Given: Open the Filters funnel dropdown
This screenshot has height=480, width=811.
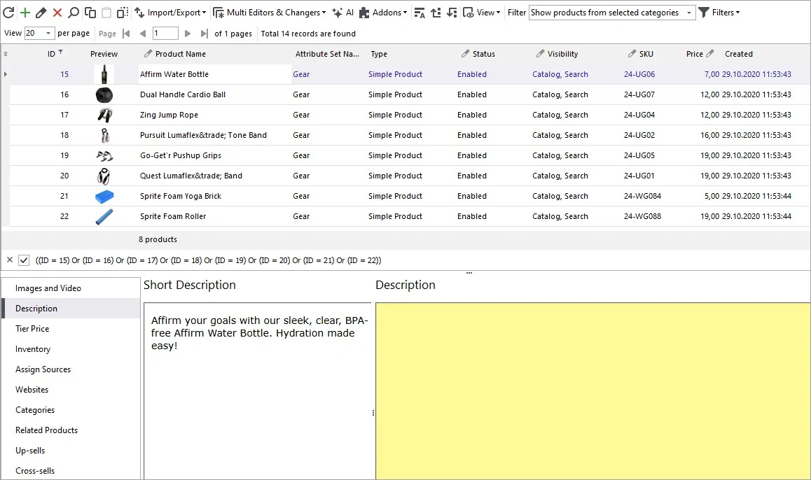Looking at the screenshot, I should click(x=719, y=13).
